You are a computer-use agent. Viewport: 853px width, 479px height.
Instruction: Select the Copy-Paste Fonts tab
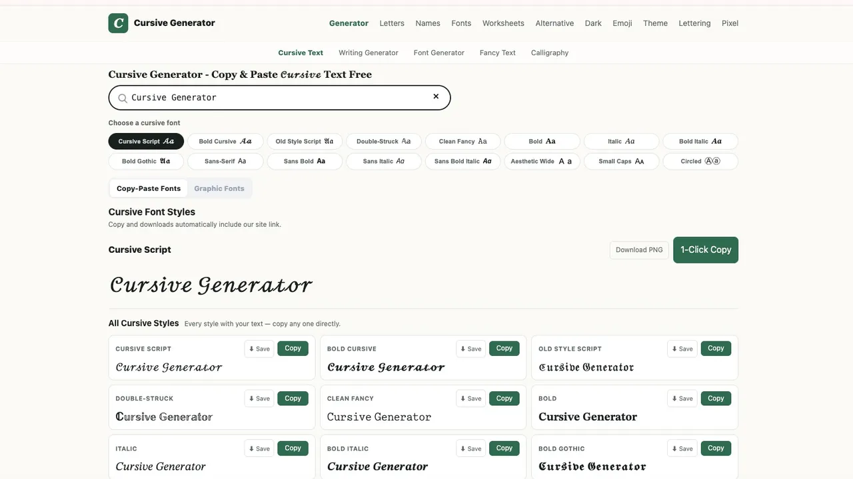(x=149, y=188)
